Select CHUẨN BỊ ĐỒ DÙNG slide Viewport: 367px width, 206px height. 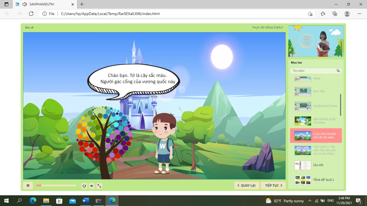pos(316,106)
